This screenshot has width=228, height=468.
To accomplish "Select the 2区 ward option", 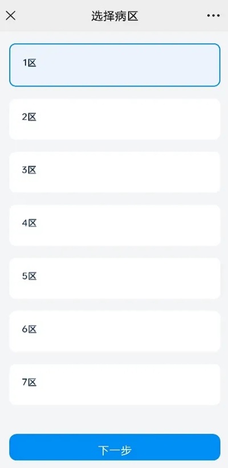I will pos(115,119).
